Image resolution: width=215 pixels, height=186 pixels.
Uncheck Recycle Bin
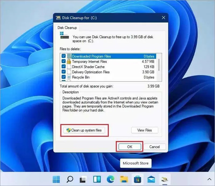click(x=63, y=77)
